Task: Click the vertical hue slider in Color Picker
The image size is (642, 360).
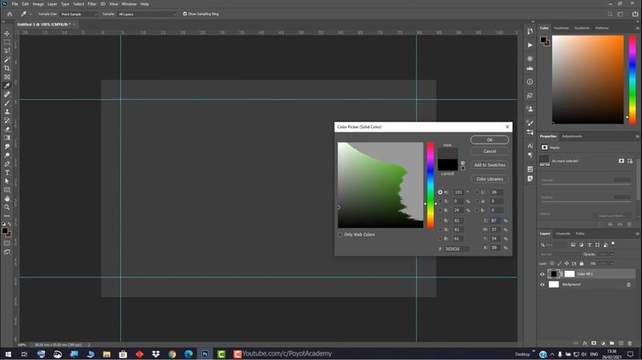Action: 430,184
